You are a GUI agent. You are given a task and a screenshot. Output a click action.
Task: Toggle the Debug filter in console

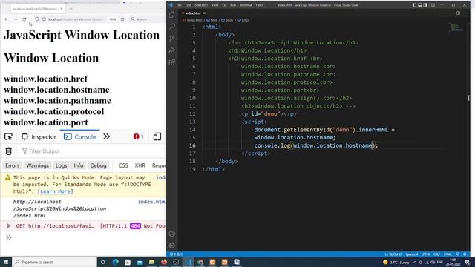tap(98, 165)
